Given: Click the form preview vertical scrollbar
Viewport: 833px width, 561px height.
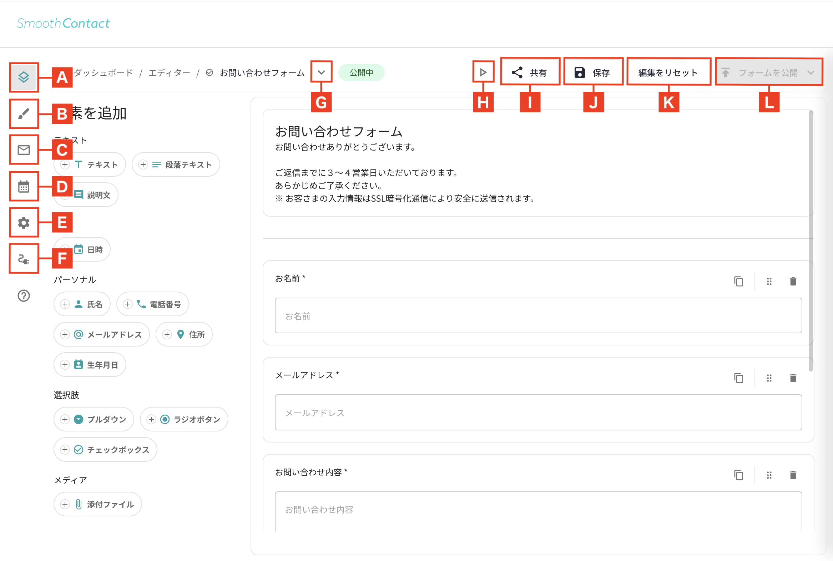Looking at the screenshot, I should point(811,241).
